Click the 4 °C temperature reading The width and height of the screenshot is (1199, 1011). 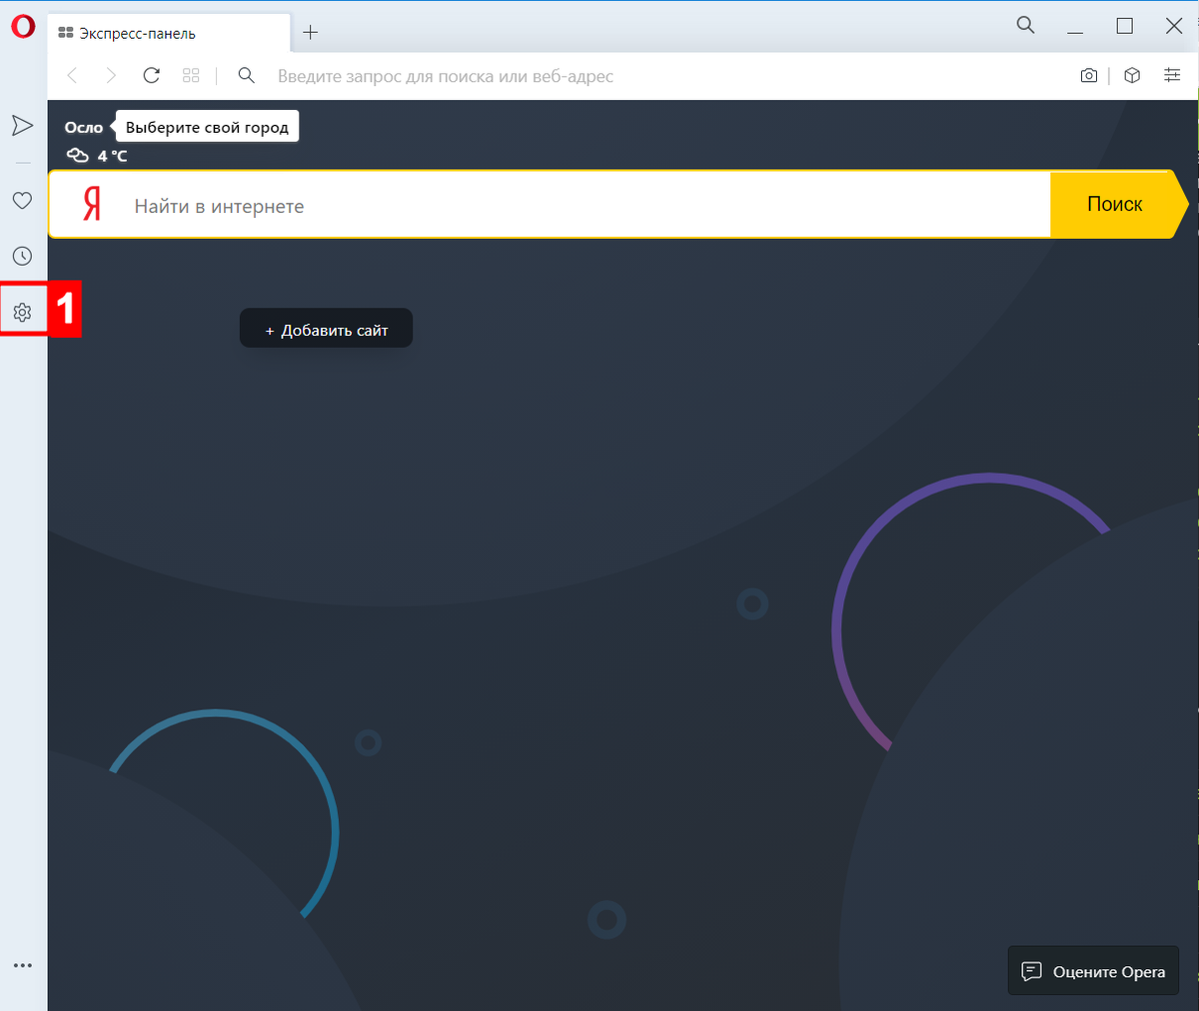[112, 156]
